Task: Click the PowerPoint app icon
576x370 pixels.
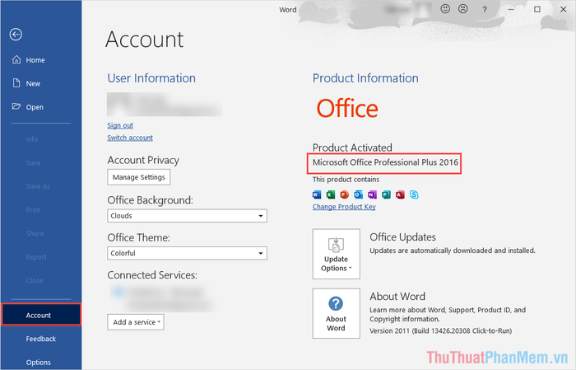Action: tap(345, 194)
